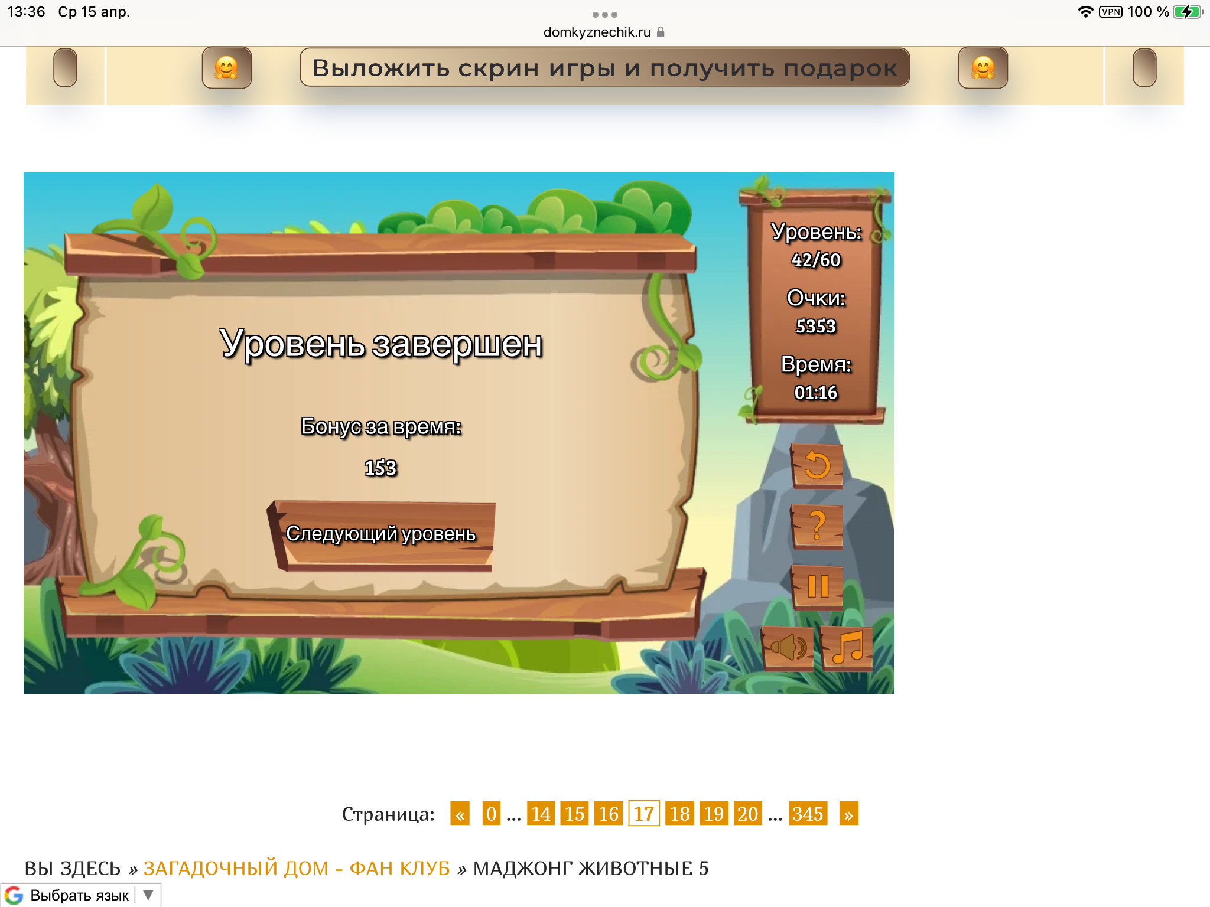Screen dimensions: 1210x907
Task: Open Выбрать язык dropdown arrow
Action: (x=148, y=895)
